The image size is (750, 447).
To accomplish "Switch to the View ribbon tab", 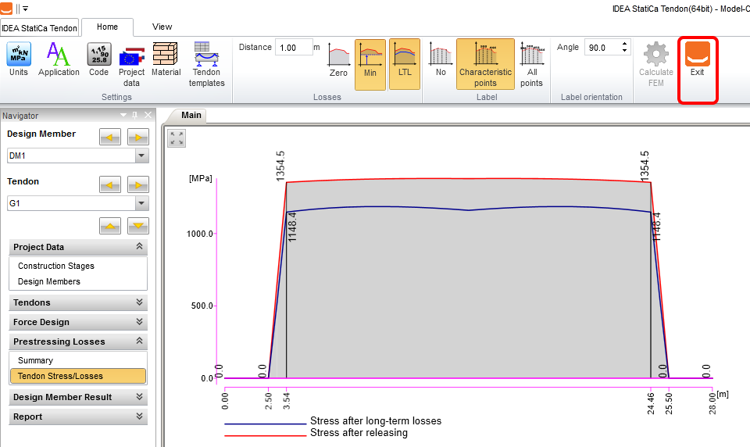I will point(162,27).
